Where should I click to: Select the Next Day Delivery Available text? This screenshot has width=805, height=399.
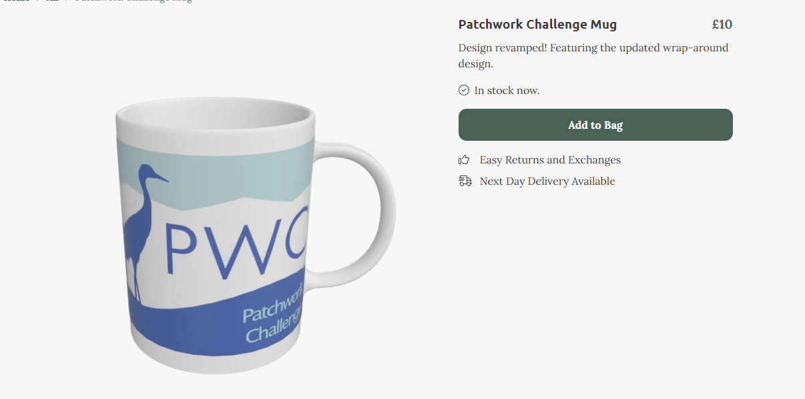point(547,181)
